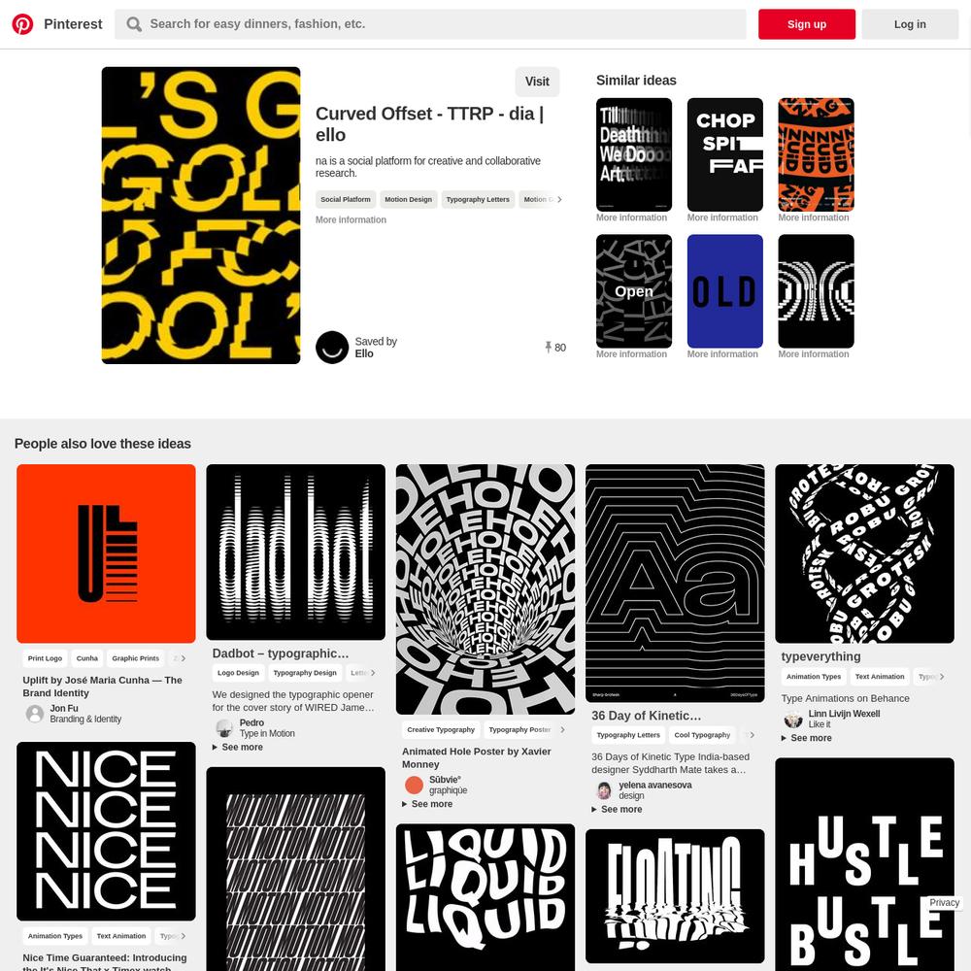The width and height of the screenshot is (971, 971).
Task: Open yelena avanesova's avatar
Action: pos(604,790)
